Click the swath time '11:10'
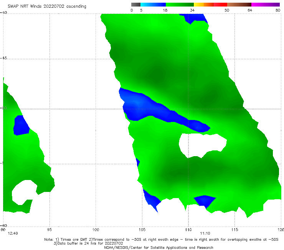284x250 pixels. [x=205, y=233]
